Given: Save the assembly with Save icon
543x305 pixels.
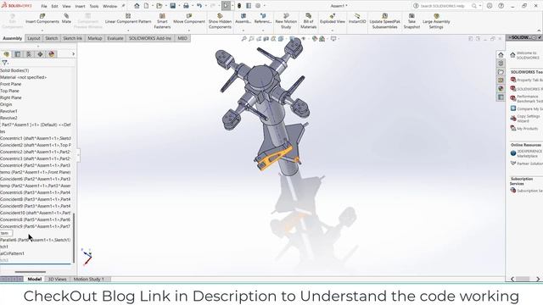Looking at the screenshot, I should pyautogui.click(x=172, y=6).
